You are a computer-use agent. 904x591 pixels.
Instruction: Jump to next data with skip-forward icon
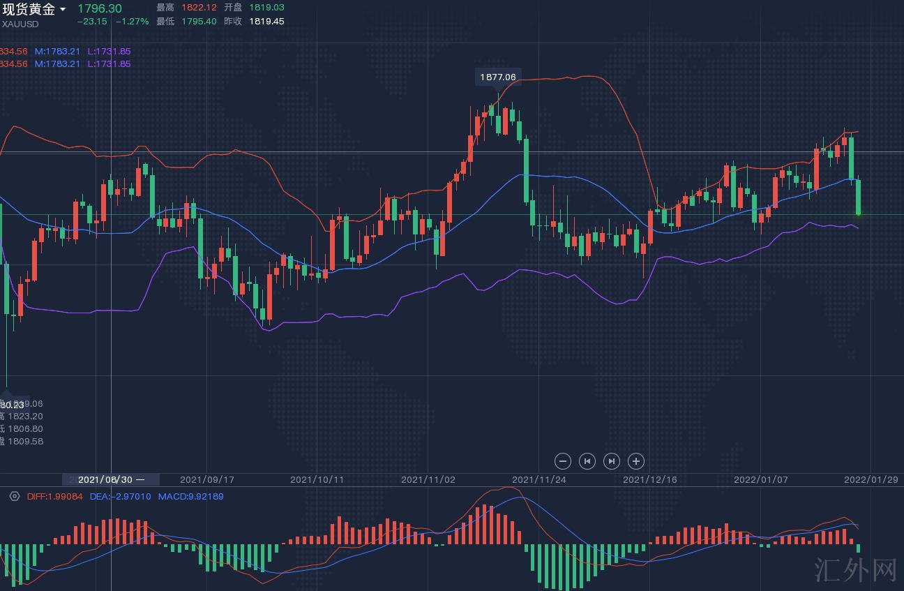[x=612, y=461]
